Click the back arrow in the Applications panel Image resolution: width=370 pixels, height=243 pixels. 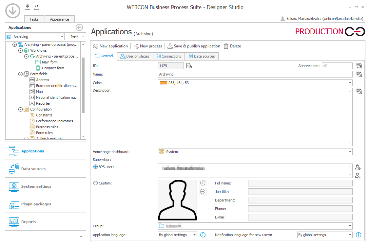pos(79,27)
